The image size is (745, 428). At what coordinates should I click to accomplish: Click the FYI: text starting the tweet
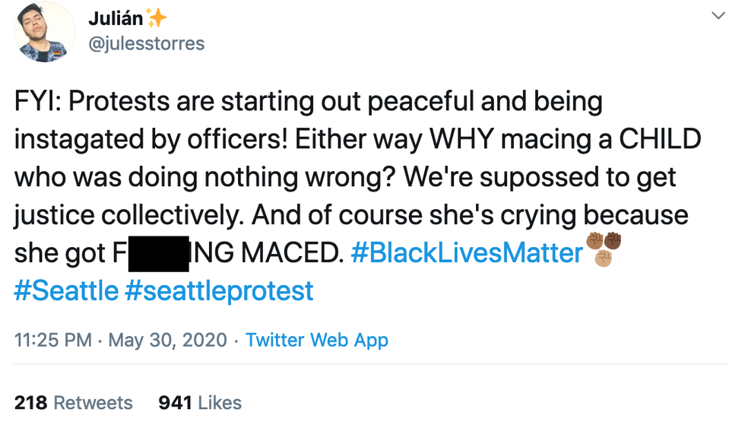click(37, 102)
